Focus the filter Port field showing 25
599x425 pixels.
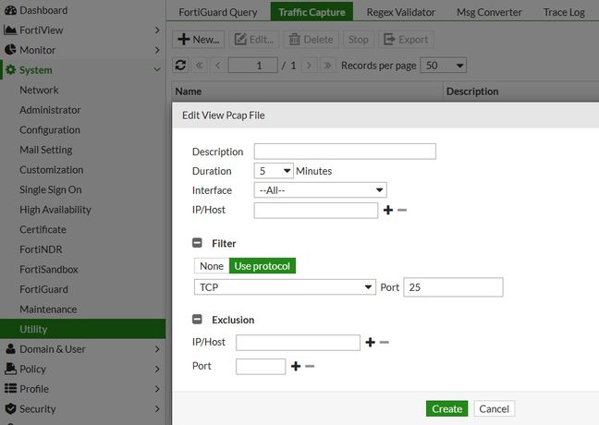(x=453, y=287)
